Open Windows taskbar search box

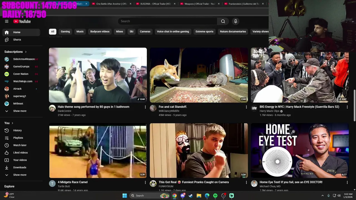[149, 196]
